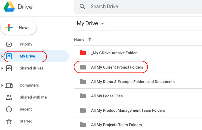
Task: Click the New button
Action: [x=19, y=28]
